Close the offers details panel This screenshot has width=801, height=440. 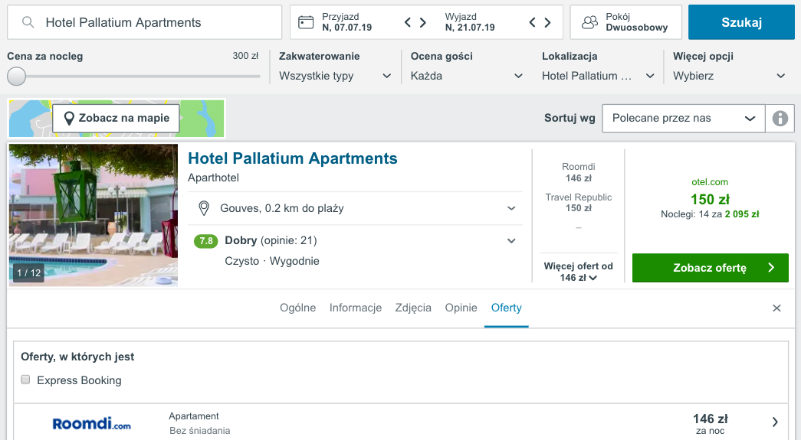coord(776,308)
